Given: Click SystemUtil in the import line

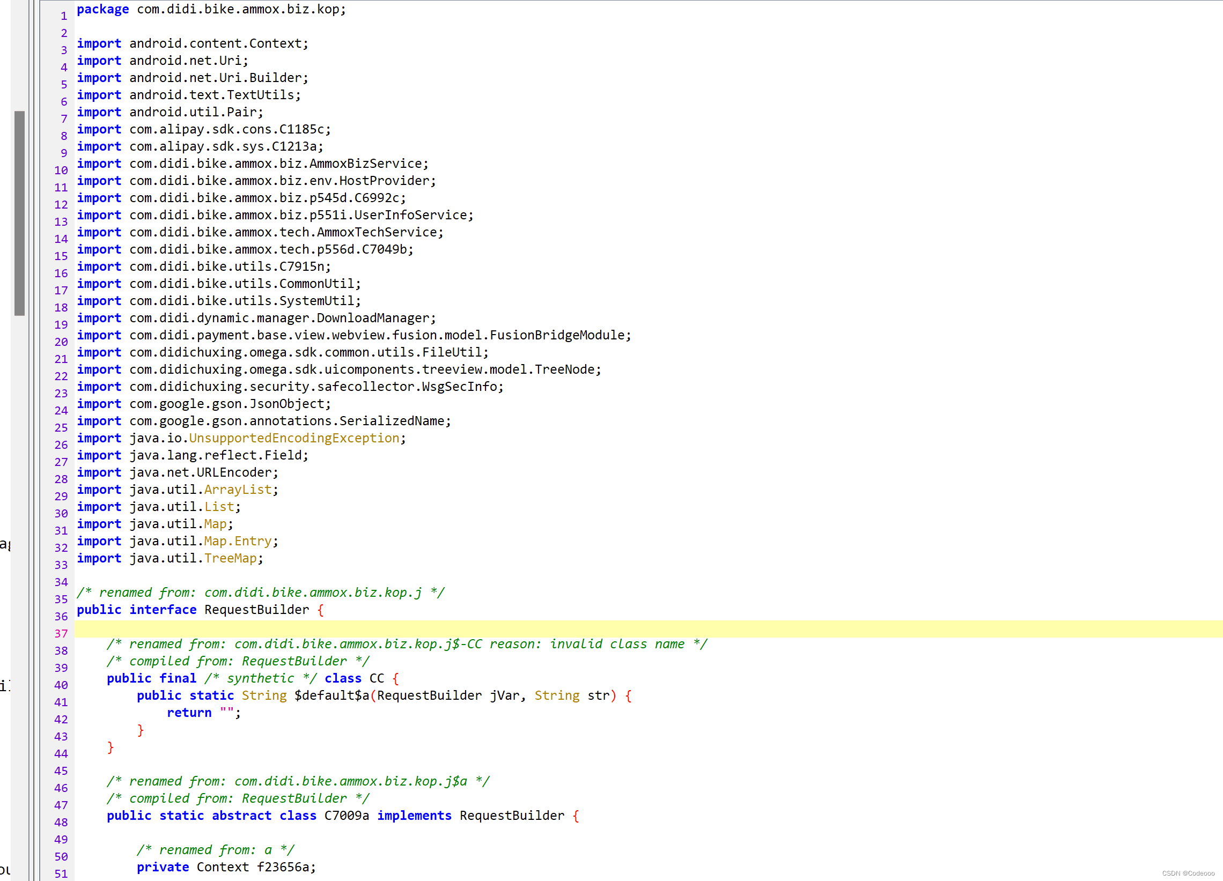Looking at the screenshot, I should (x=316, y=301).
